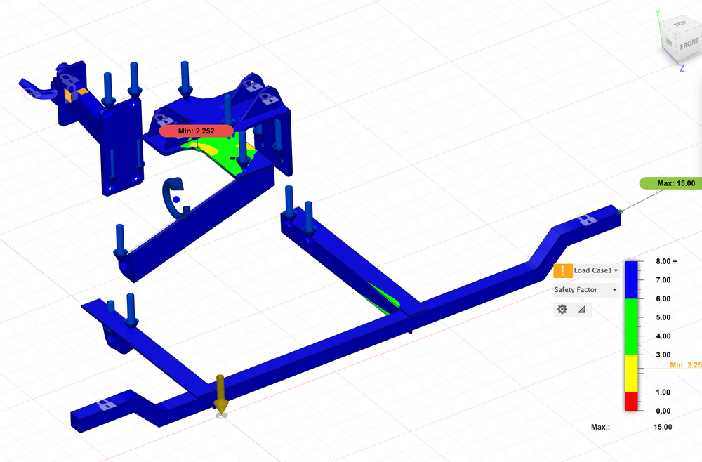Click the lock constraint icon on the bottom-left beam end
Viewport: 702px width, 462px height.
[105, 404]
